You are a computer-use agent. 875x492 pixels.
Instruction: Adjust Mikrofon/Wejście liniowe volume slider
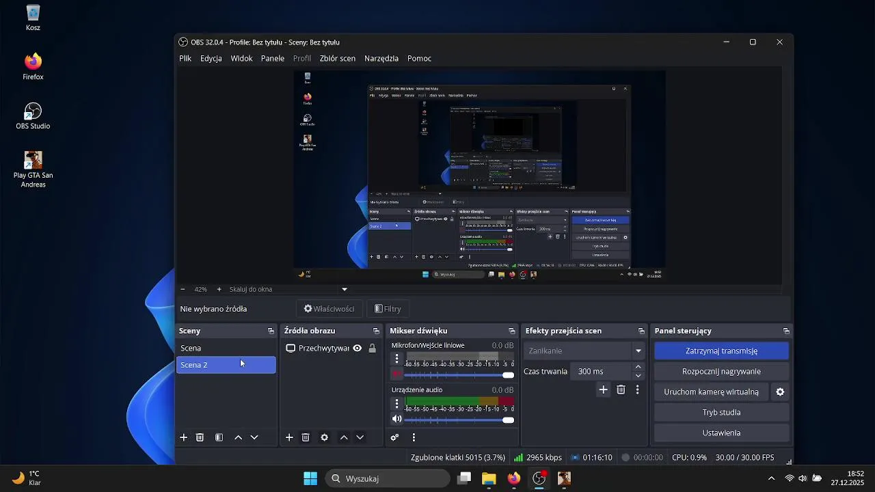[459, 375]
